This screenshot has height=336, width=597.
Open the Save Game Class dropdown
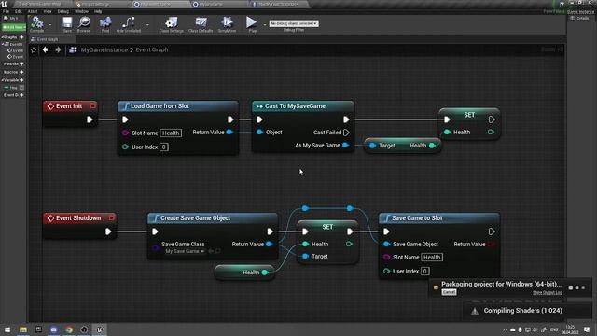pos(185,251)
